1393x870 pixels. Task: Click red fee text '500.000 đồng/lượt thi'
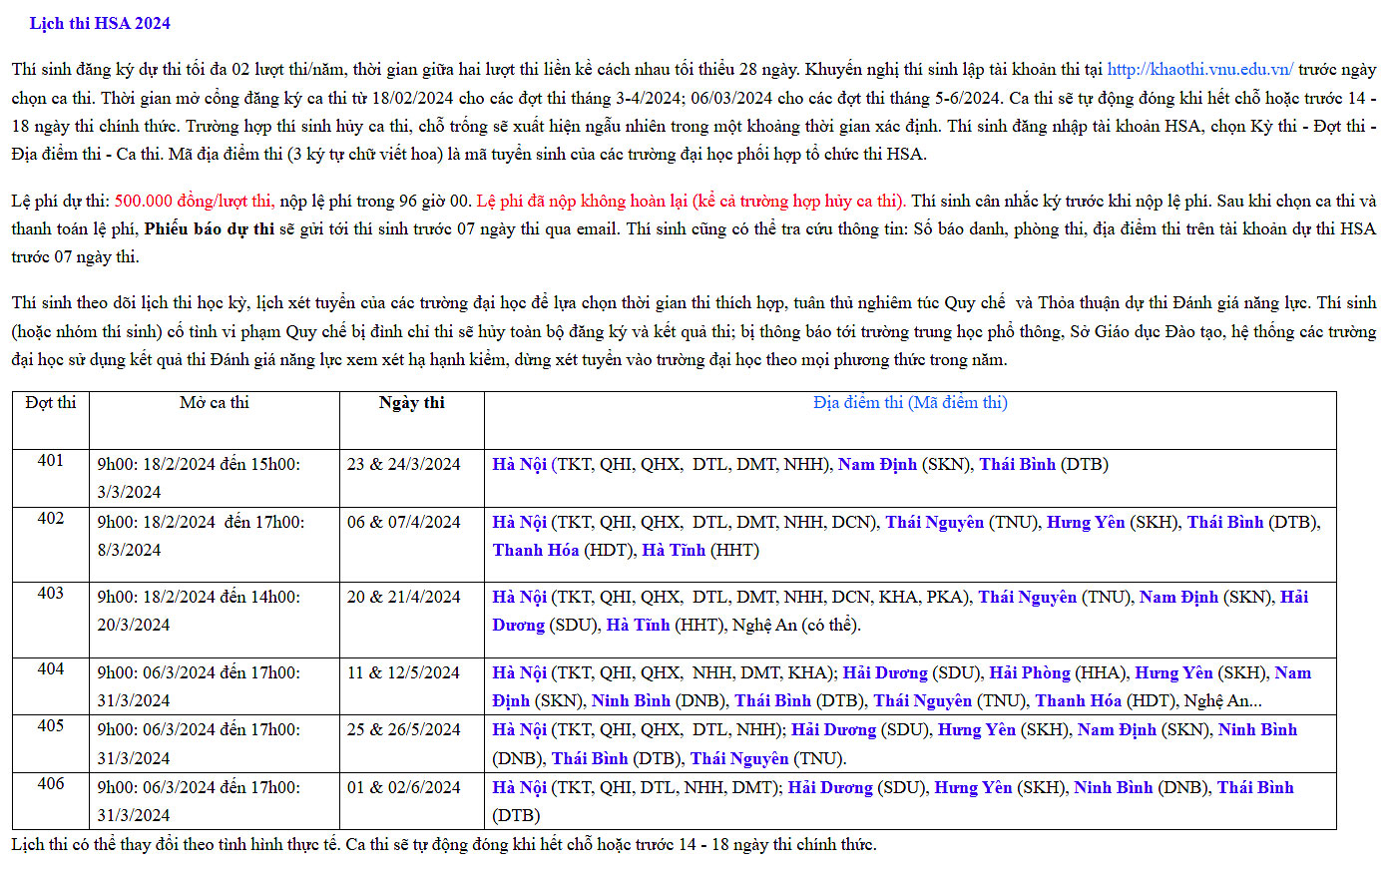(195, 202)
